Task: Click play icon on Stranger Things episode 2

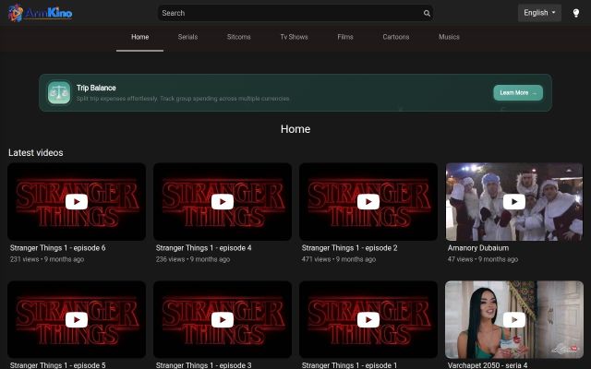Action: [x=368, y=202]
